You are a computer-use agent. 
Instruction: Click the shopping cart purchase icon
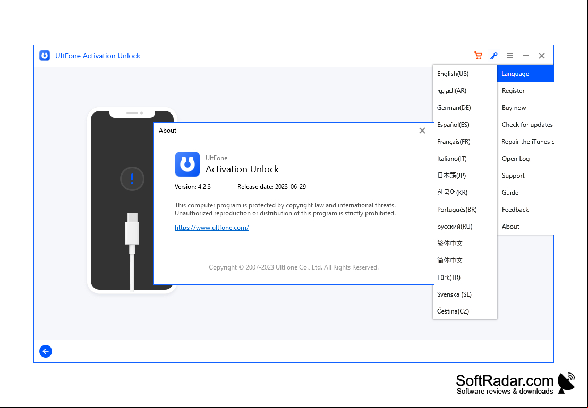point(478,56)
